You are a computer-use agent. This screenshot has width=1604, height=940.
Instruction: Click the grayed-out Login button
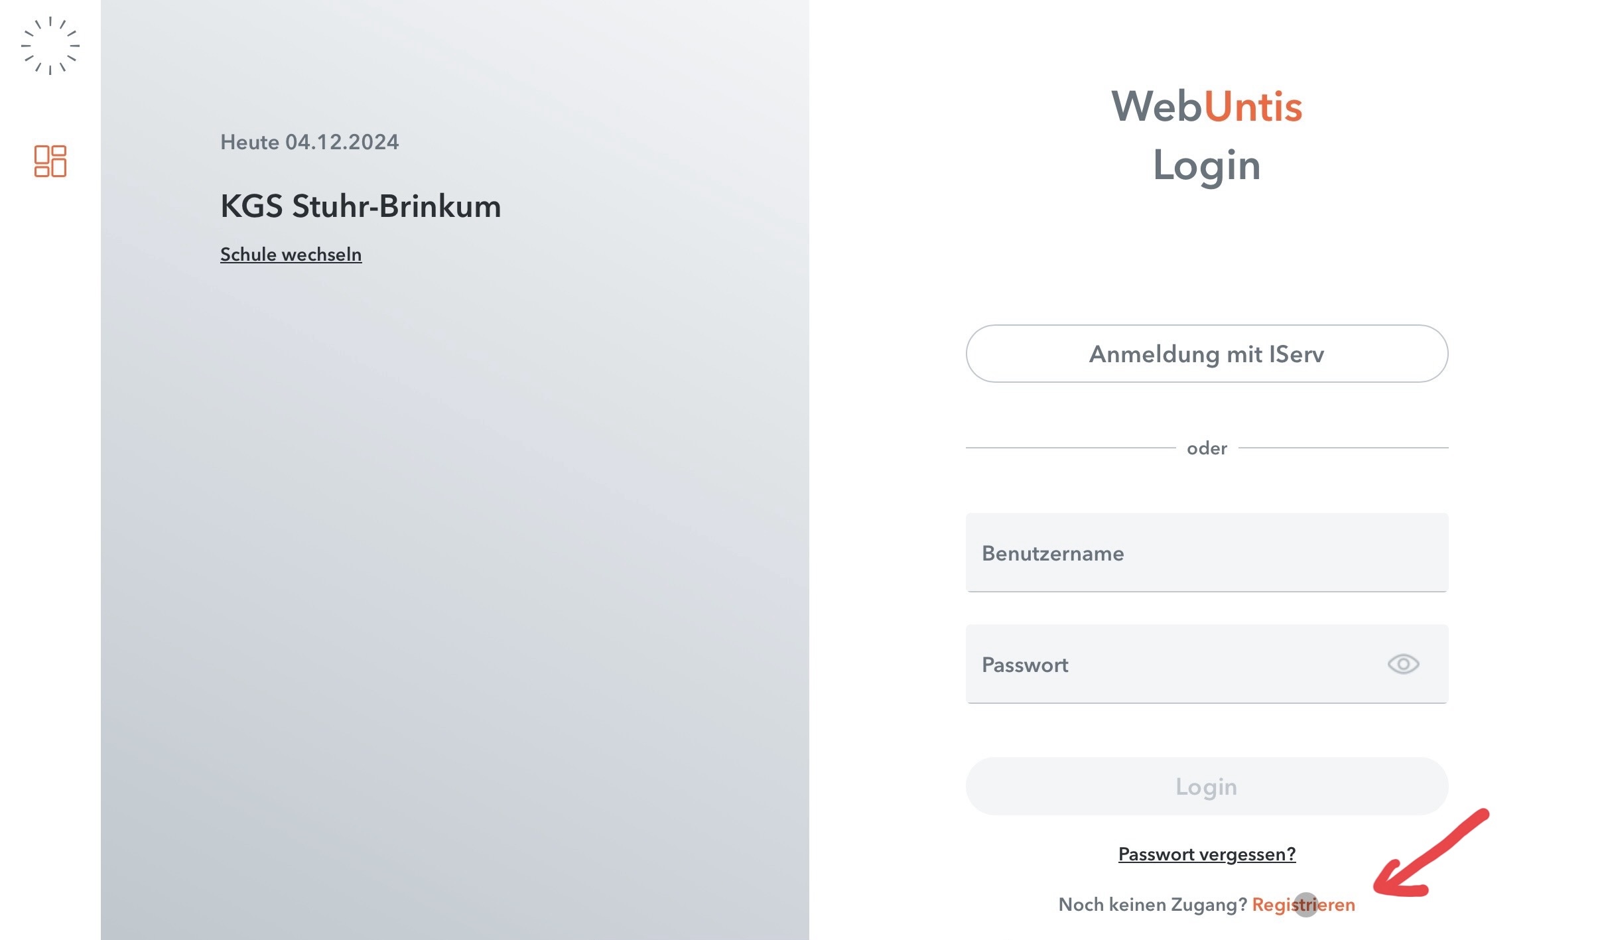point(1207,786)
